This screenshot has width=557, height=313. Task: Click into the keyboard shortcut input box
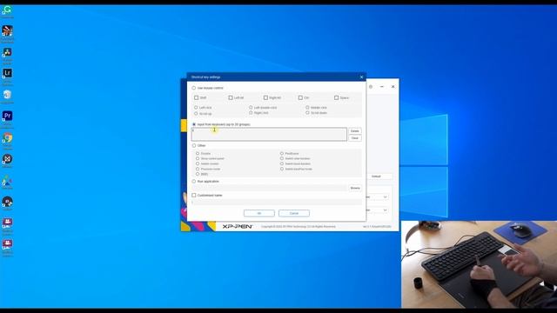(269, 135)
